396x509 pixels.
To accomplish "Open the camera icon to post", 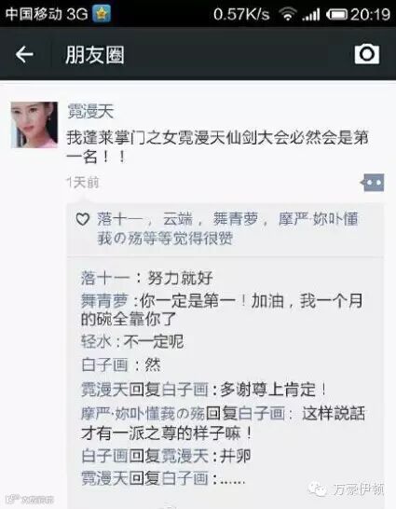I will pos(367,54).
